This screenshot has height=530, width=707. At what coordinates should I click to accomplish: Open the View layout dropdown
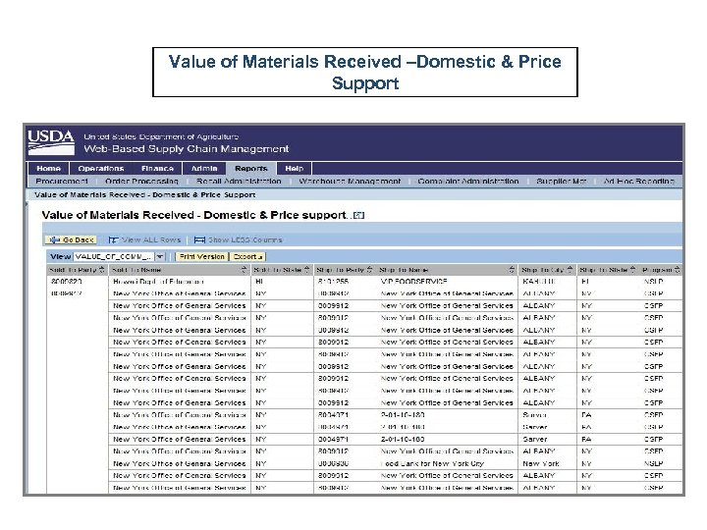point(160,256)
